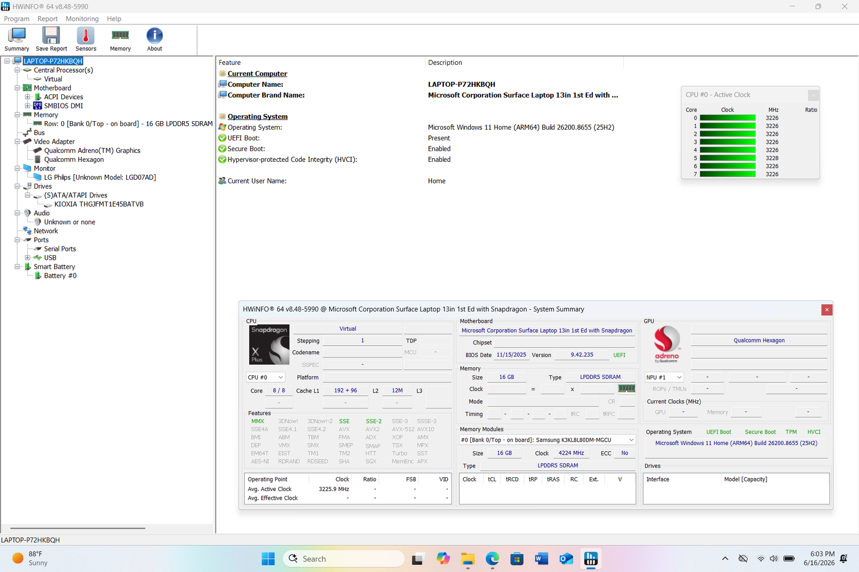Show hidden system tray icons
Viewport: 859px width, 572px height.
725,559
